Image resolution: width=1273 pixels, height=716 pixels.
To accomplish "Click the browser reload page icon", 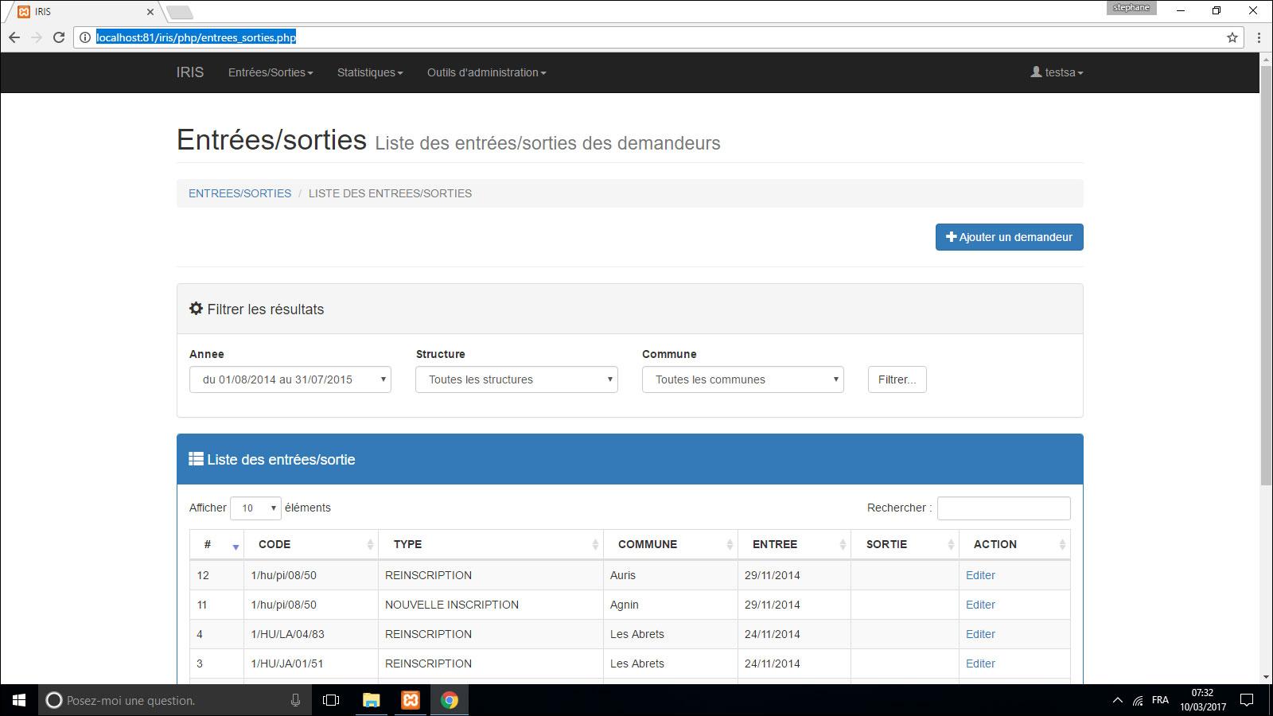I will (59, 37).
